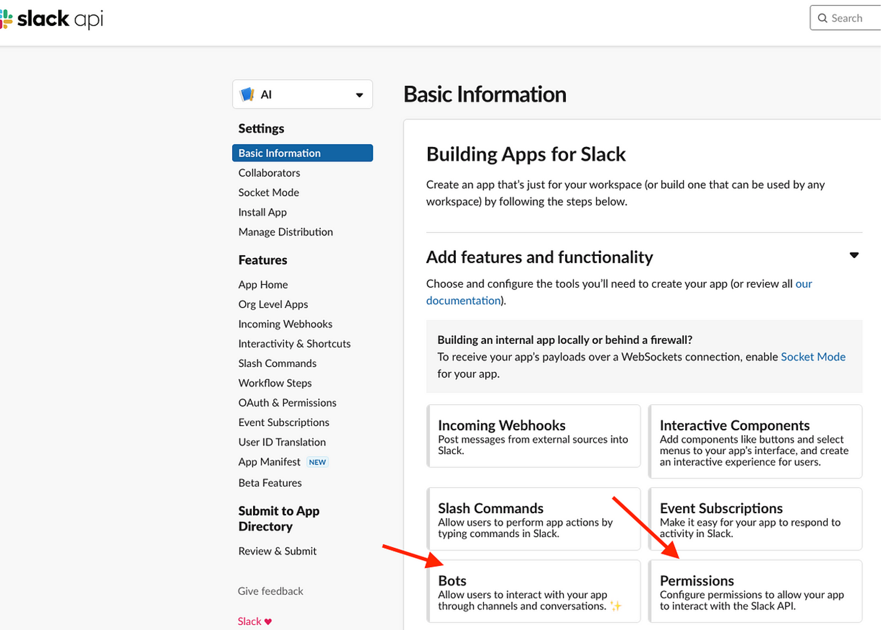Open Socket Mode settings
Screen dimensions: 883x630
268,192
